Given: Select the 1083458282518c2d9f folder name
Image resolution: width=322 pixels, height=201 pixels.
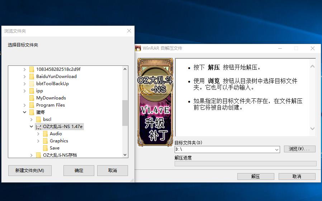Looking at the screenshot, I should tap(58, 69).
